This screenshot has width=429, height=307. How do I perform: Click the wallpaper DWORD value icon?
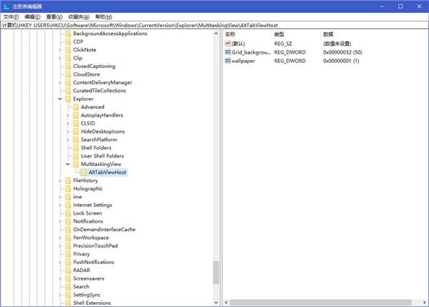tap(227, 61)
